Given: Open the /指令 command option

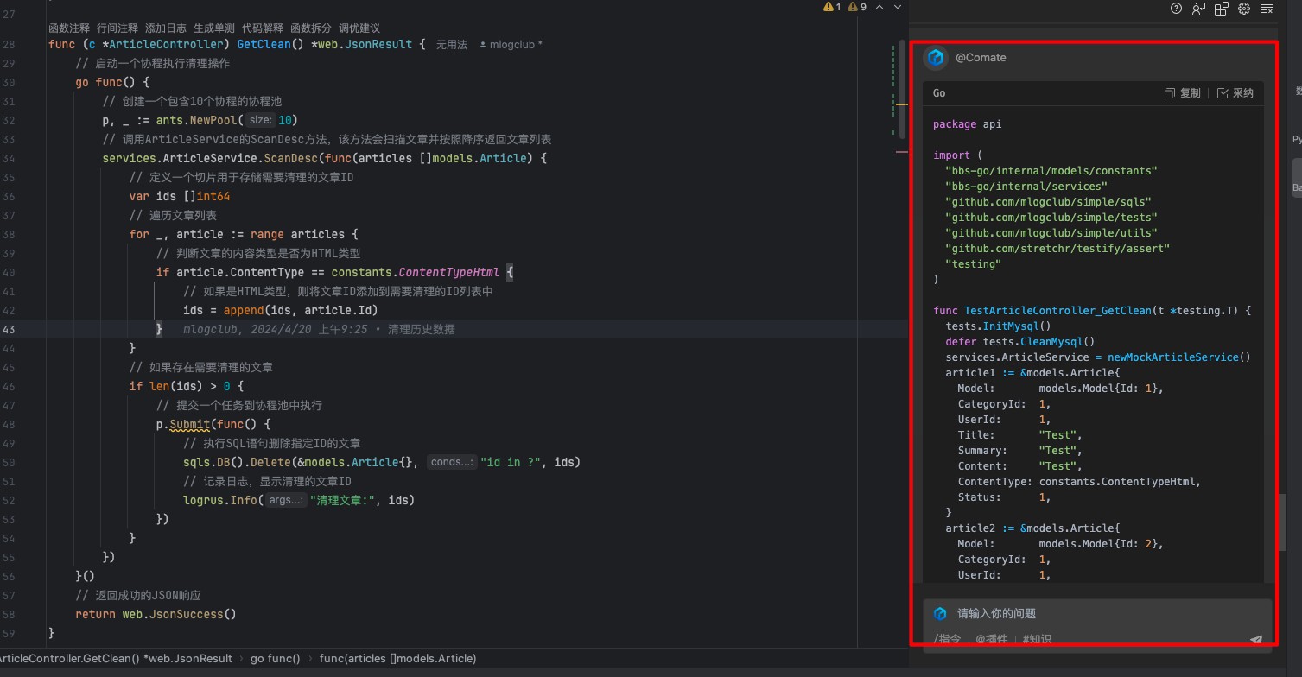Looking at the screenshot, I should pos(949,639).
